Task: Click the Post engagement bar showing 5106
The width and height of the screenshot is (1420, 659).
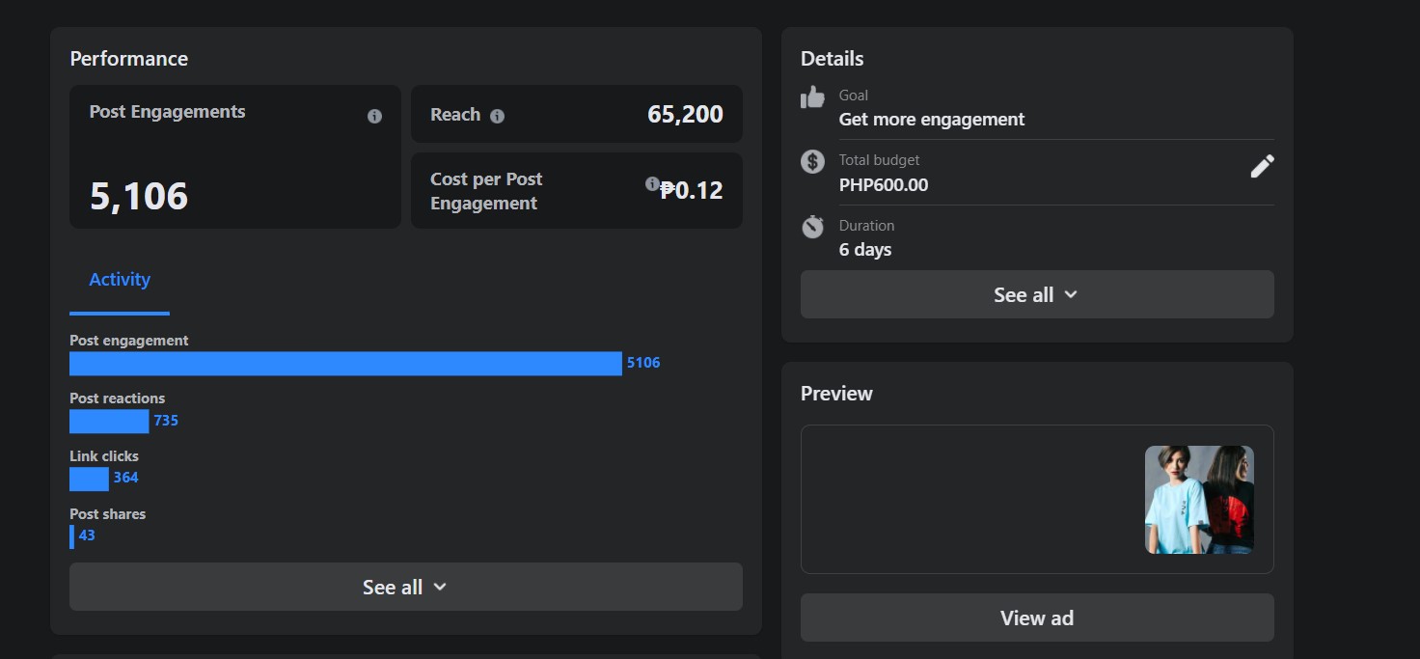Action: coord(345,364)
